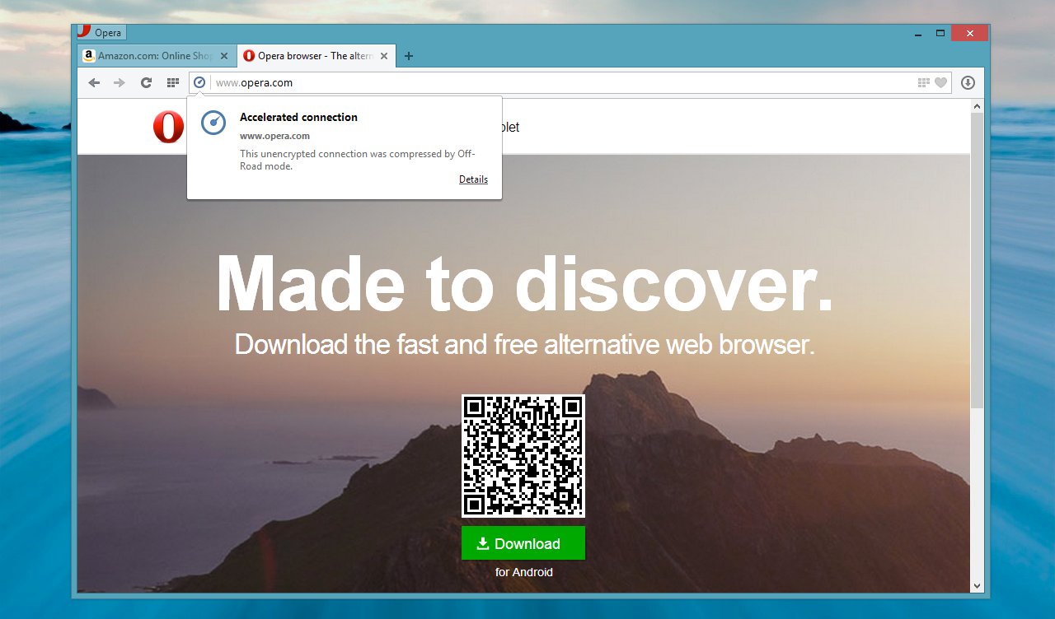Click the red Opera logo on page
The height and width of the screenshot is (619, 1055).
click(169, 127)
